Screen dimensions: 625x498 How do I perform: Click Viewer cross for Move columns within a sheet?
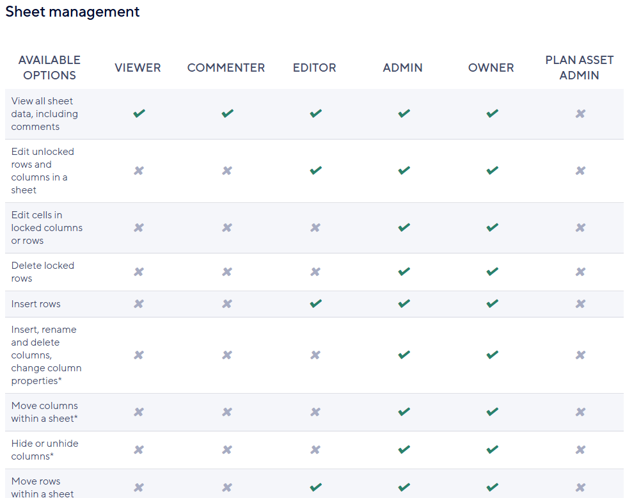pyautogui.click(x=139, y=412)
